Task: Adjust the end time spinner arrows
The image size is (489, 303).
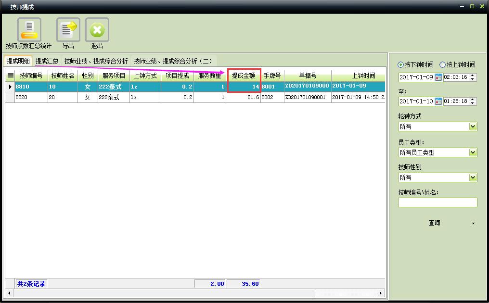Action: pyautogui.click(x=473, y=101)
